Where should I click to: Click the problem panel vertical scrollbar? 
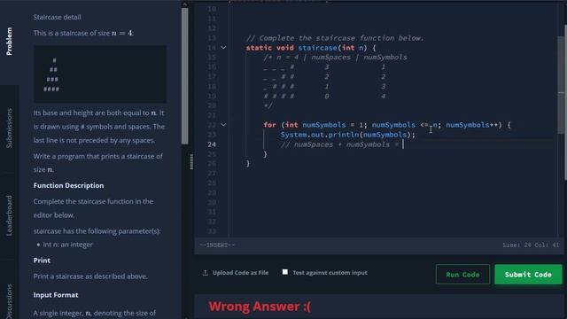coord(185,76)
